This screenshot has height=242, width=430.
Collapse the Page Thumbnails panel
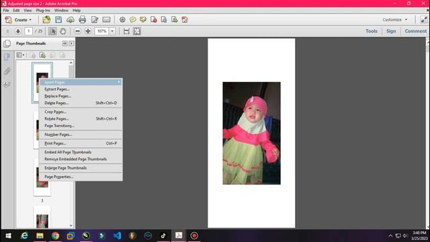64,43
